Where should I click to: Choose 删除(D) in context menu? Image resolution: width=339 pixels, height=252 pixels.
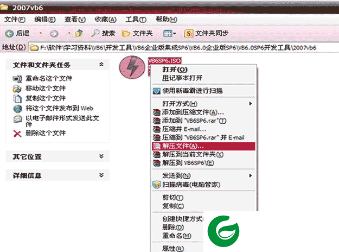click(173, 228)
